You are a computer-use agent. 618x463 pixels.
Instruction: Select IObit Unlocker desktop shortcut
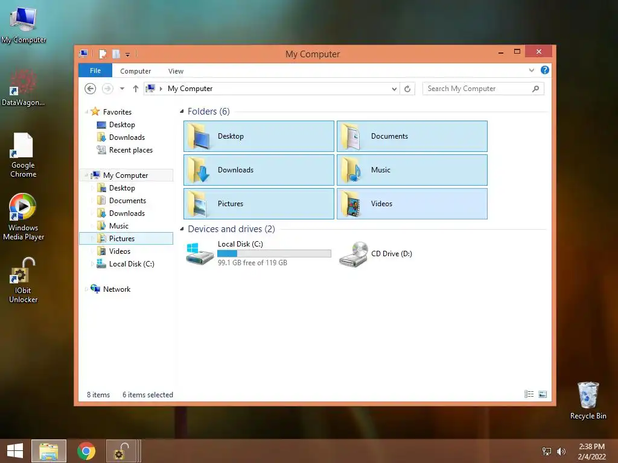24,280
